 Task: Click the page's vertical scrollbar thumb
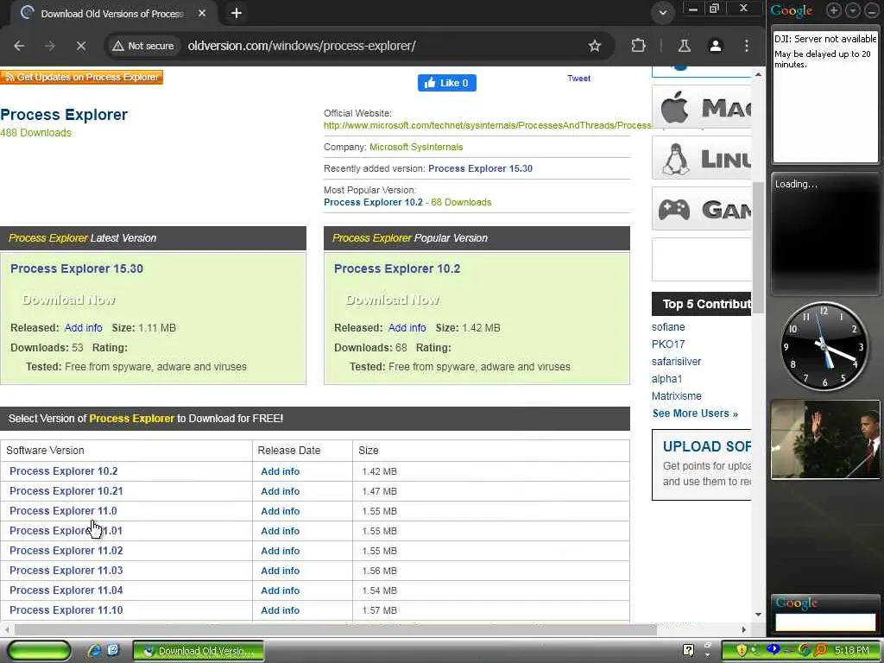coord(758,247)
